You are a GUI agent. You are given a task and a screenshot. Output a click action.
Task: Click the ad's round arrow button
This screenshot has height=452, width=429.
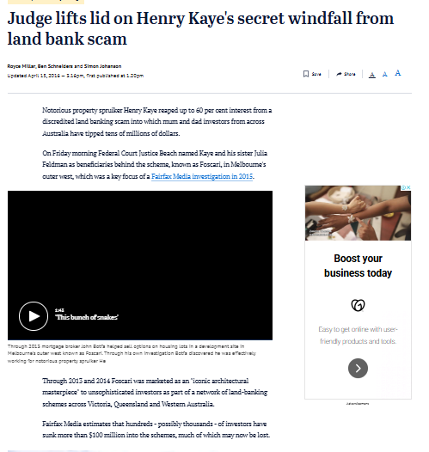pos(358,368)
